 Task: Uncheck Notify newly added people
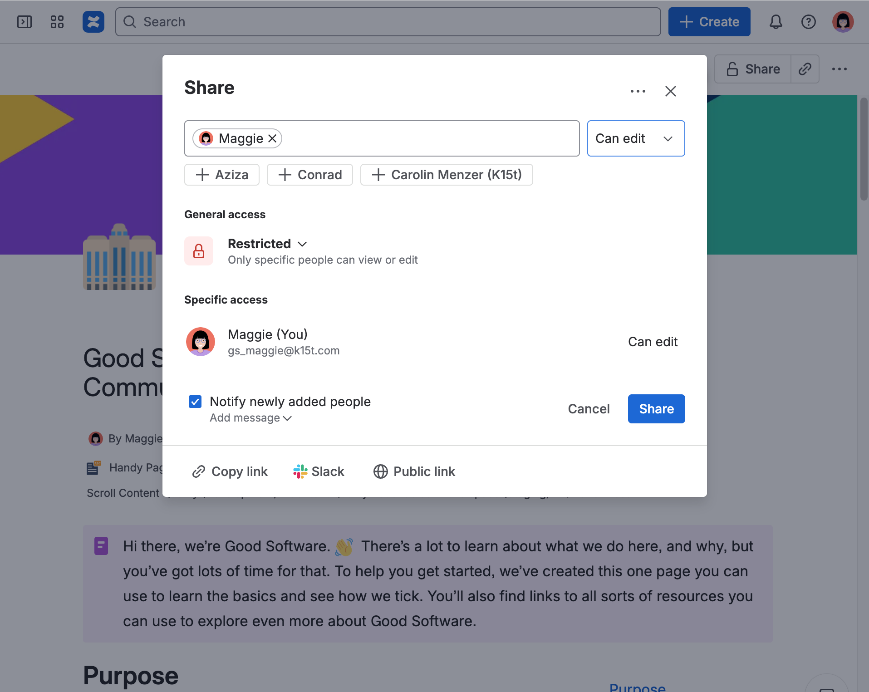click(195, 402)
